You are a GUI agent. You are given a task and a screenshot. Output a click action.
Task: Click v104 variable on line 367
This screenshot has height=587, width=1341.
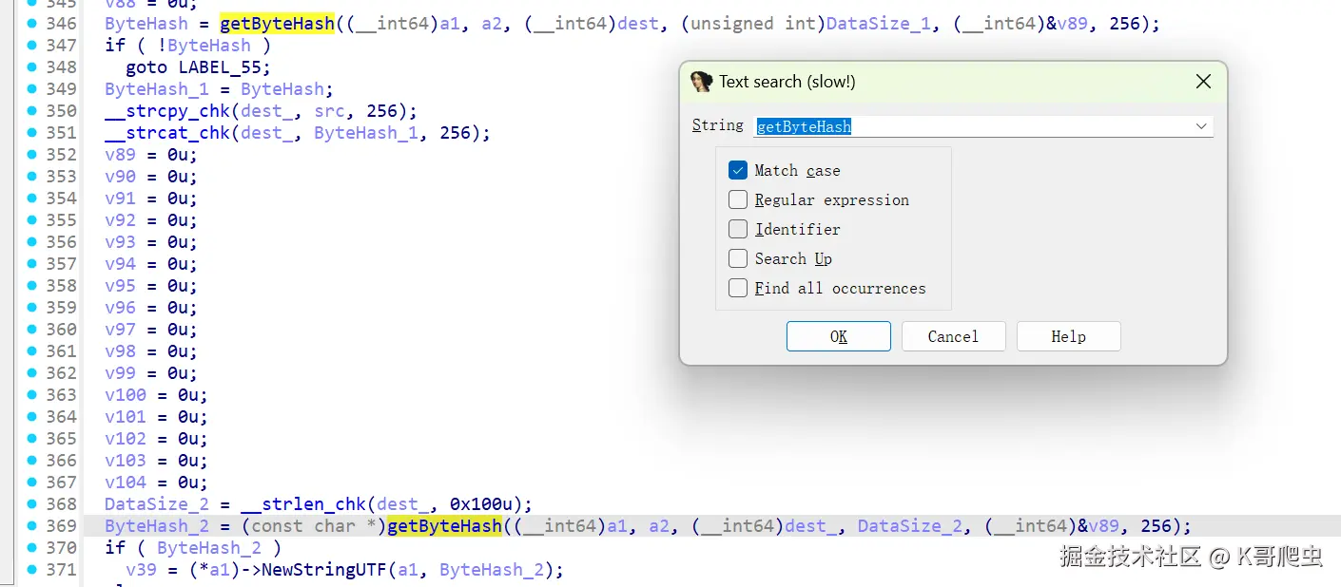[126, 483]
